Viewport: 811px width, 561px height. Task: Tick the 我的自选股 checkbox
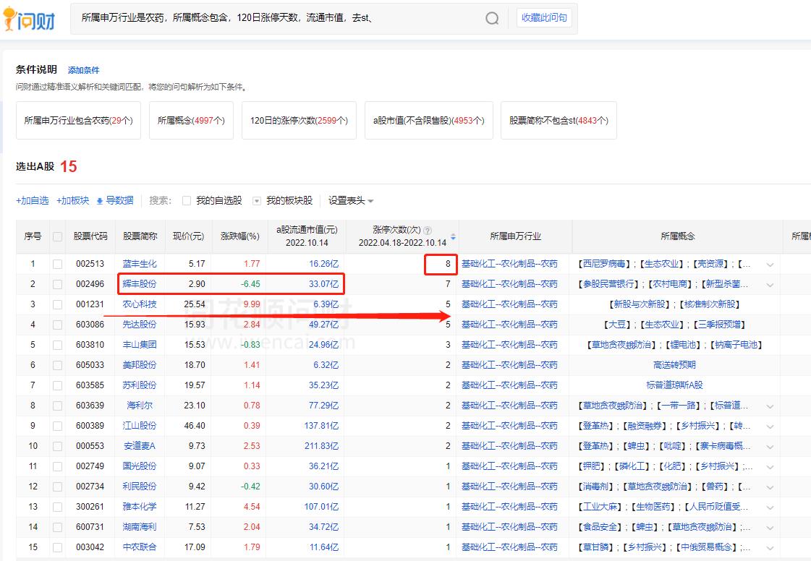point(187,201)
